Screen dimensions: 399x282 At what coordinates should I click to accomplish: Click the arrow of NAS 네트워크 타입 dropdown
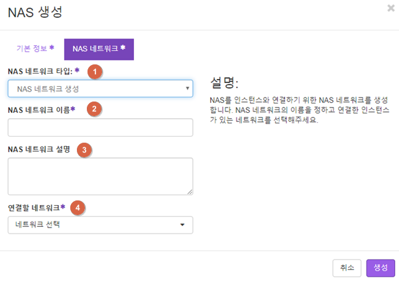pyautogui.click(x=188, y=88)
